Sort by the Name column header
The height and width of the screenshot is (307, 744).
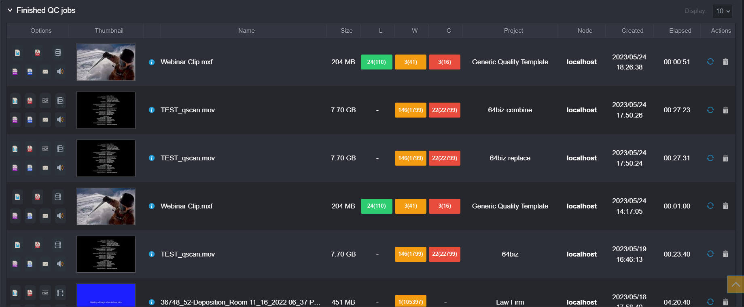click(246, 31)
